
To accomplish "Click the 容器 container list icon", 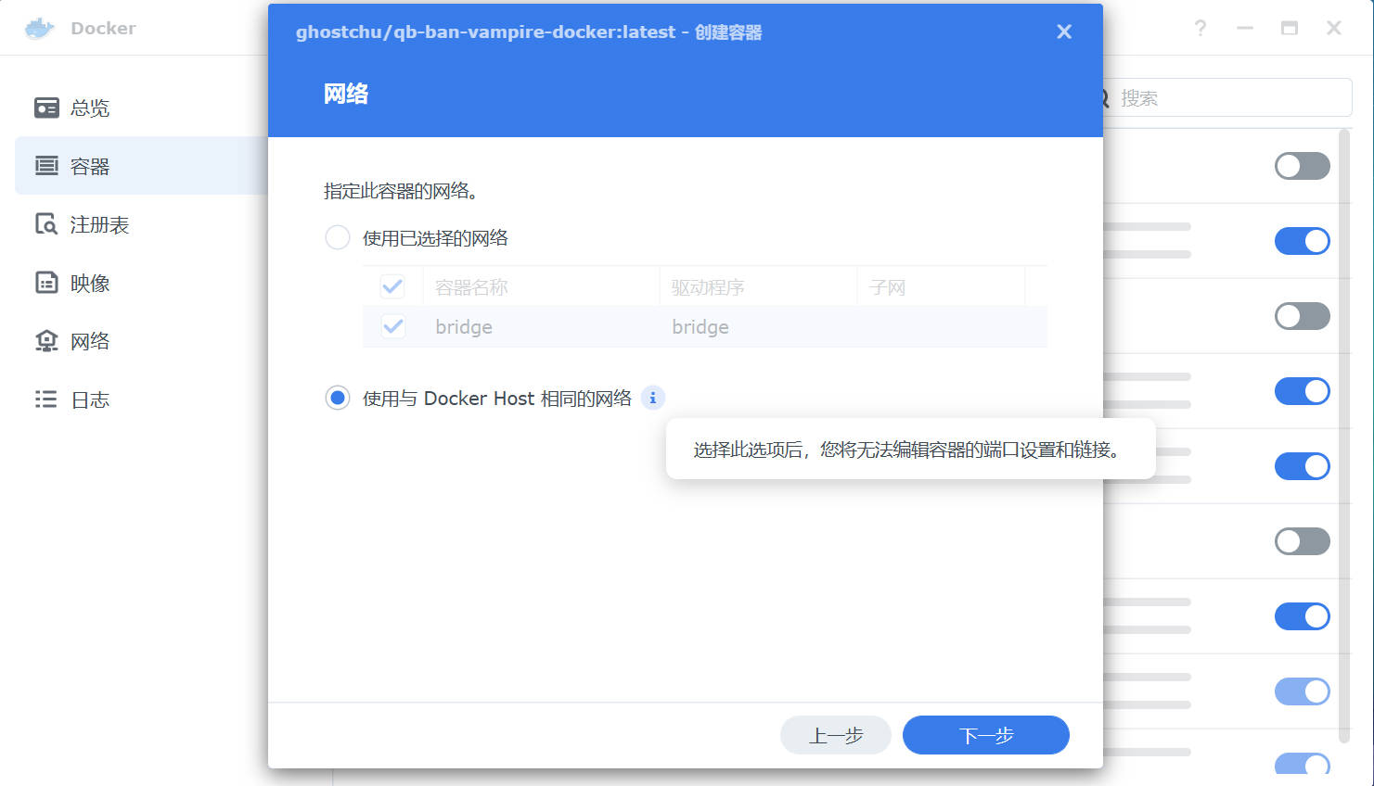I will click(x=46, y=166).
